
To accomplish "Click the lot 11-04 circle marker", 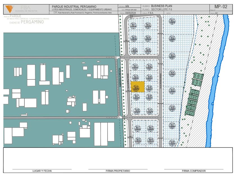I will (x=172, y=73).
